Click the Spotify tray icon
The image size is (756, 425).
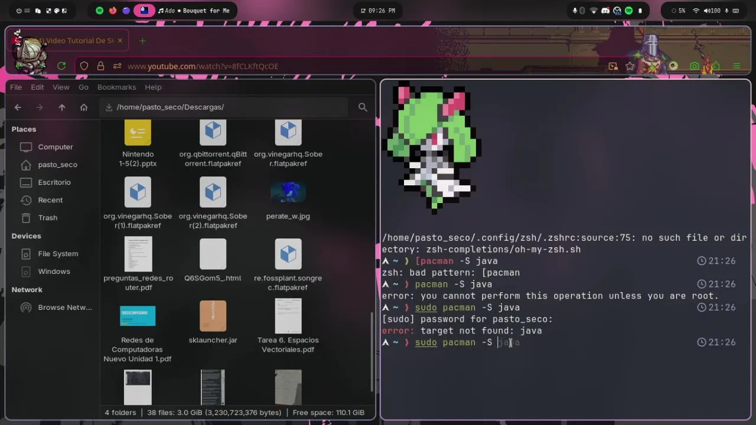tap(628, 11)
